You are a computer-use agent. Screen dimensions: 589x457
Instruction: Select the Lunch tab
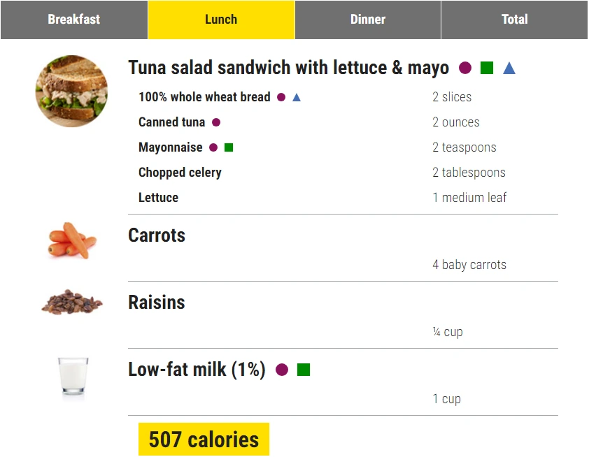pos(221,20)
